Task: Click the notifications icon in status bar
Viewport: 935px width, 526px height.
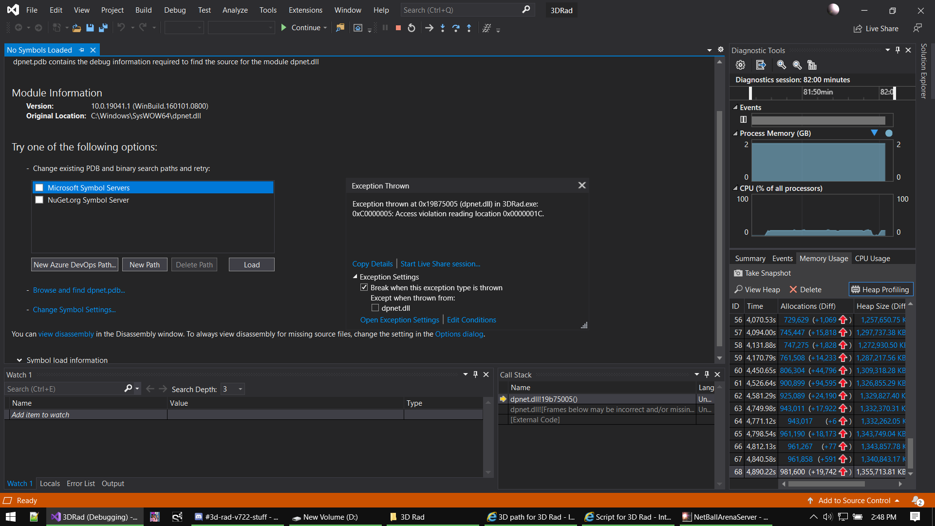Action: (917, 501)
